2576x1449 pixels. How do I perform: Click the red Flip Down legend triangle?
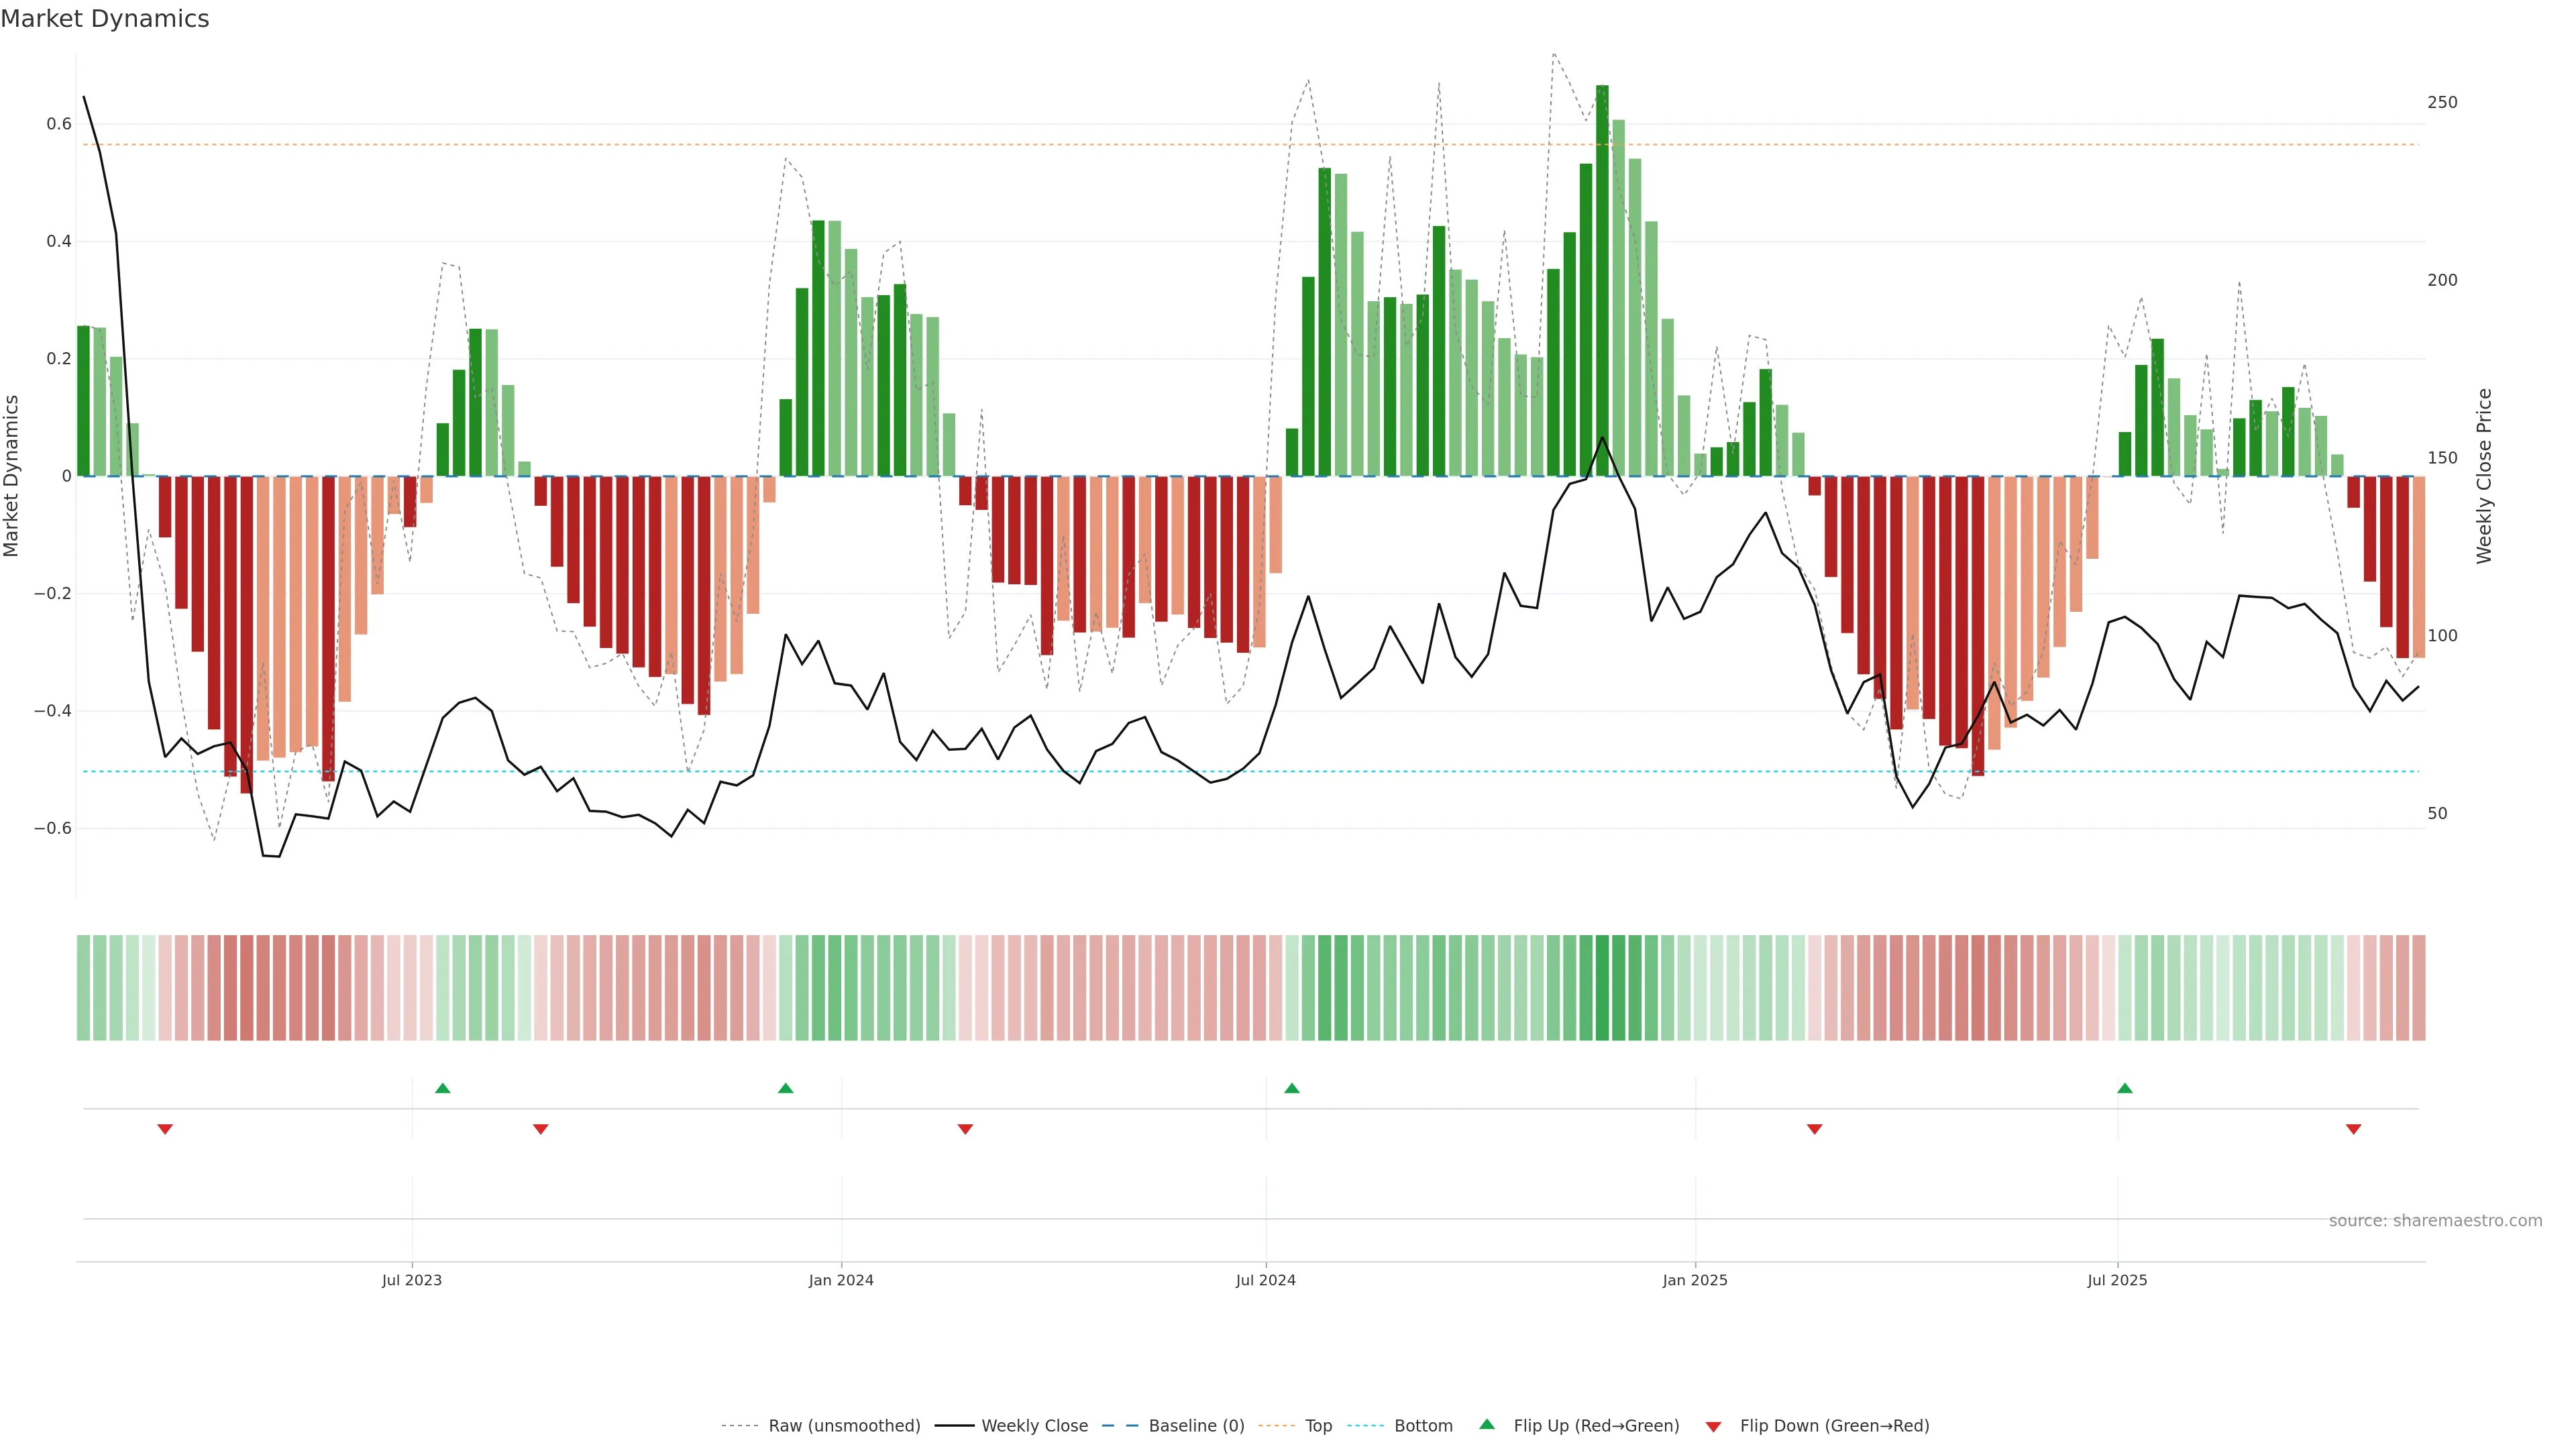[1713, 1426]
